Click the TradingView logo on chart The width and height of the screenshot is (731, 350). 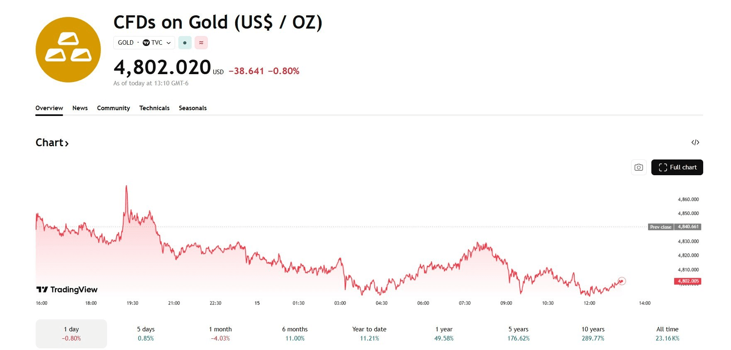[x=67, y=290]
